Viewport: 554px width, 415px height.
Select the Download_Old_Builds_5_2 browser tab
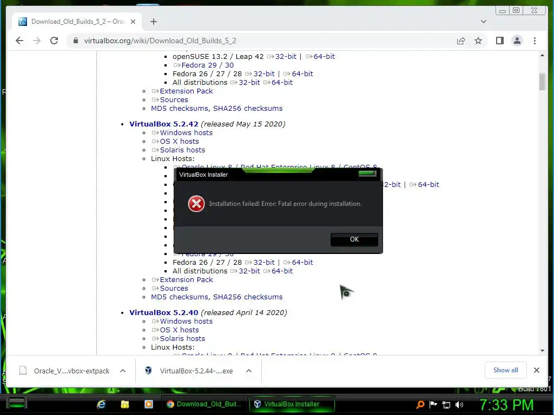click(77, 22)
